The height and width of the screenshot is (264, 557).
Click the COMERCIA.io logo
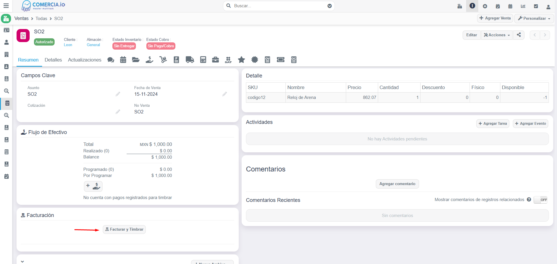point(43,6)
